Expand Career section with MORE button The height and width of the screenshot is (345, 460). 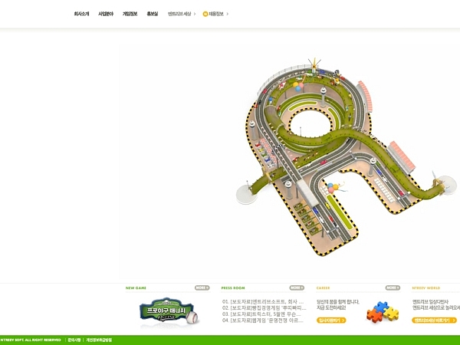[x=393, y=288]
